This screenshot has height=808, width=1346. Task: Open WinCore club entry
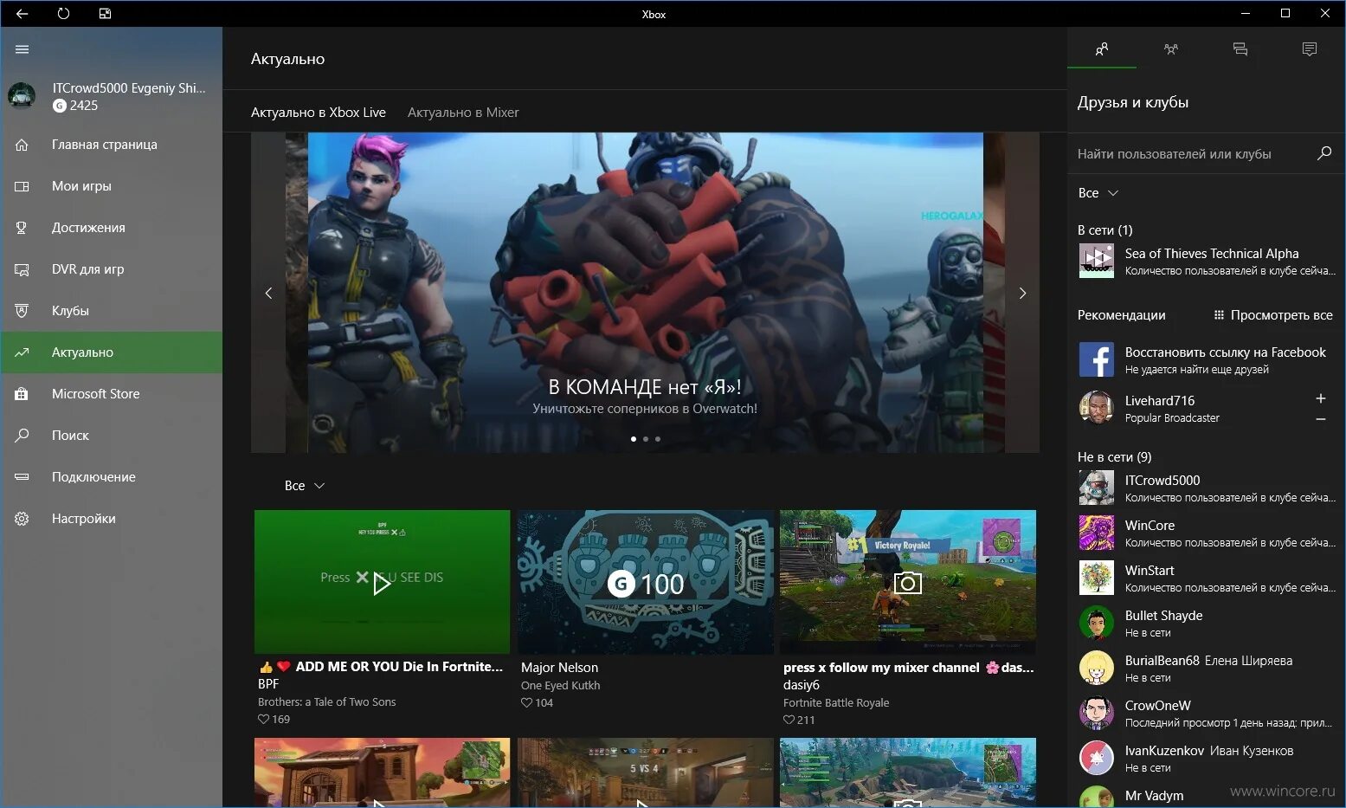[1207, 533]
